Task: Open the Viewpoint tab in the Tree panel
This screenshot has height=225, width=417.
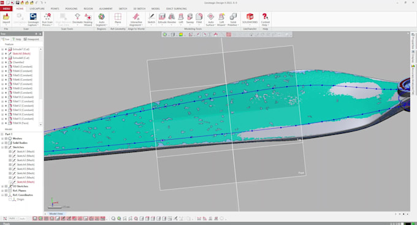Action: tap(31, 39)
